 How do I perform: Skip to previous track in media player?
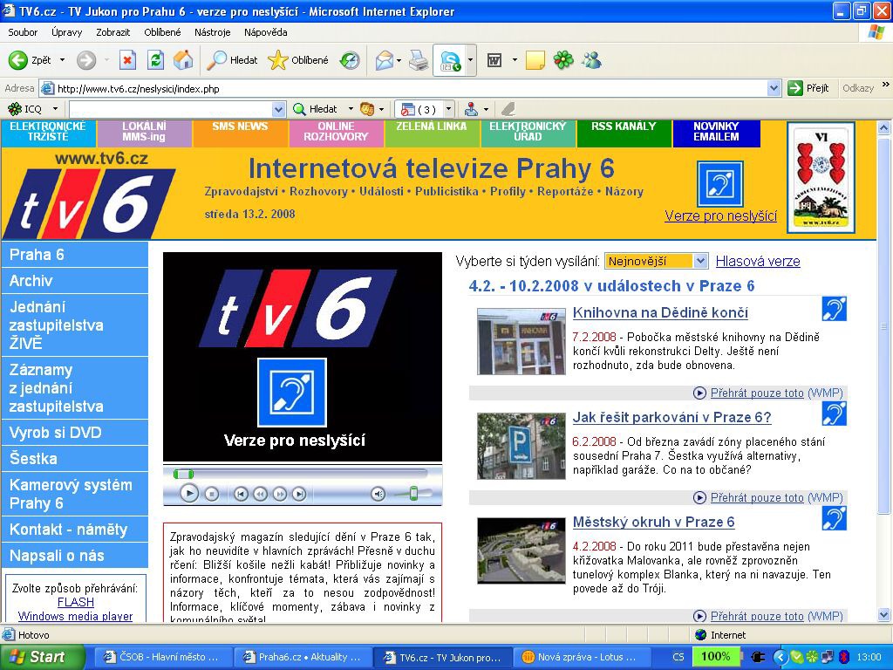coord(241,494)
